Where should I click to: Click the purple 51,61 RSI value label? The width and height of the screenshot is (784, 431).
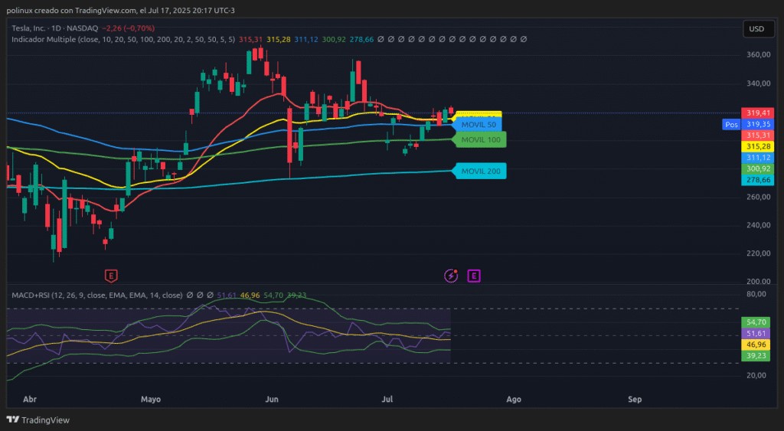coord(756,334)
